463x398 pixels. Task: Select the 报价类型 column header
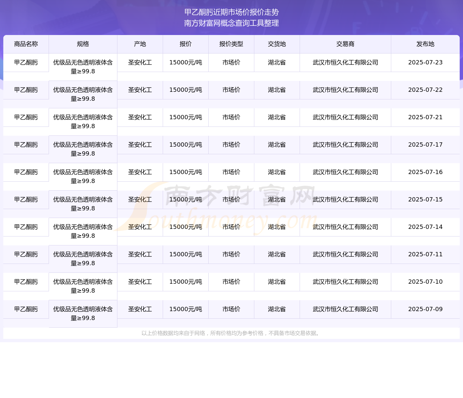click(231, 44)
